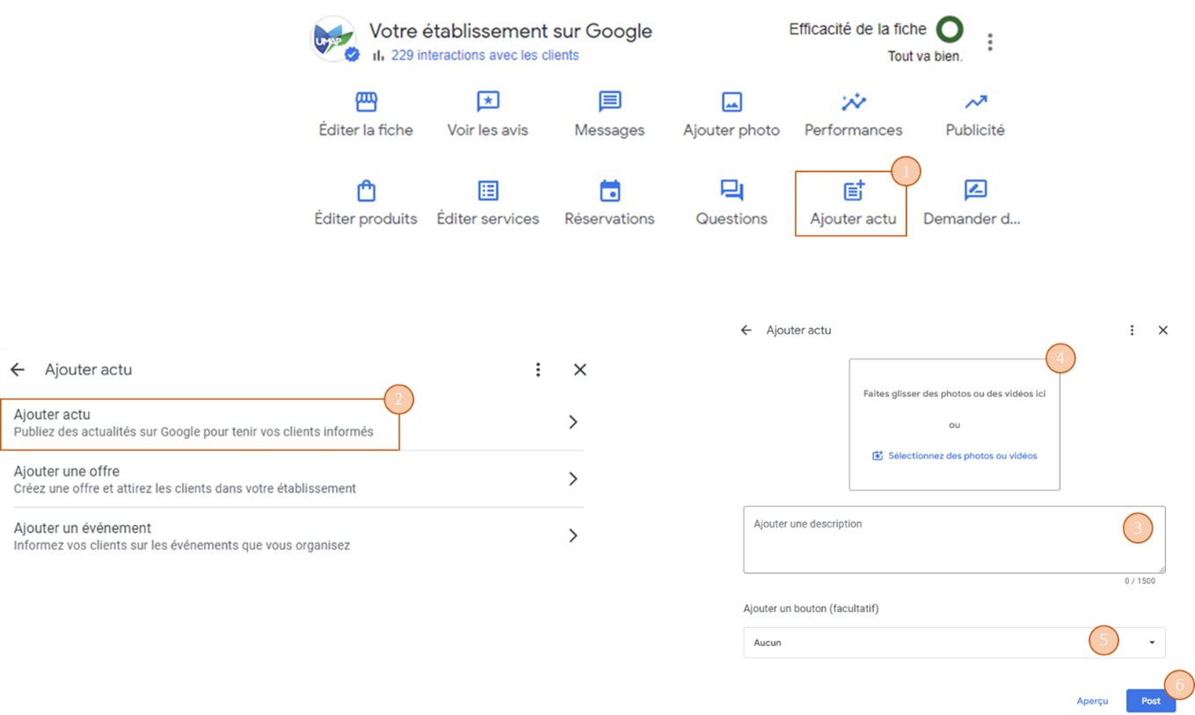The image size is (1195, 715).
Task: Open the Messages icon
Action: coord(609,102)
